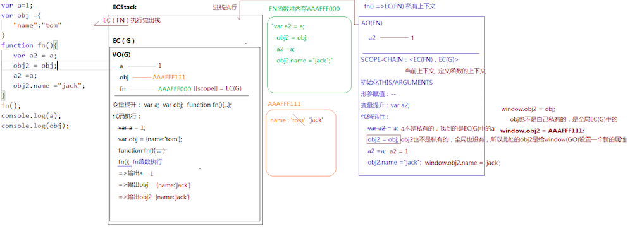Click the '初始化THIS/ARGUMENTS' line
The width and height of the screenshot is (630, 229).
pos(397,83)
